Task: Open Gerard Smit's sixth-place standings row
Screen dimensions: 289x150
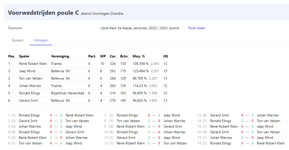Action: tap(28, 100)
